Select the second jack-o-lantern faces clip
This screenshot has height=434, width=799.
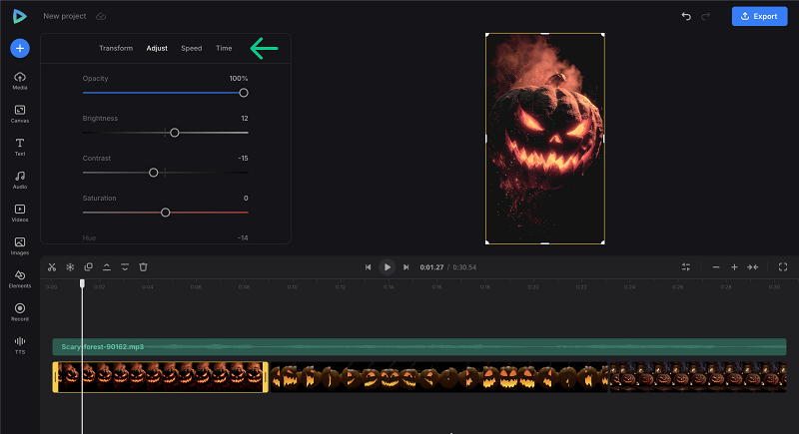[x=439, y=377]
